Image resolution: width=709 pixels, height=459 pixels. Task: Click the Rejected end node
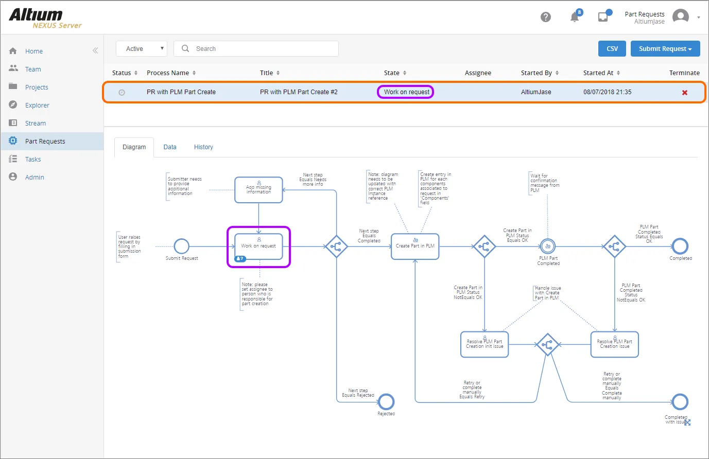(386, 402)
